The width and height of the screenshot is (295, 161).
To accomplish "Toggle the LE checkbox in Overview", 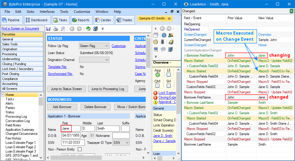I will tap(169, 75).
